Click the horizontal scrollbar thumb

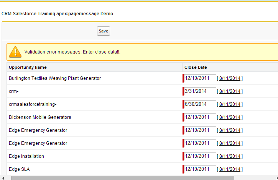pyautogui.click(x=122, y=178)
